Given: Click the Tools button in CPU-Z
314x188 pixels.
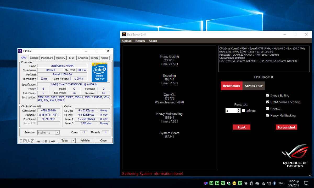Looking at the screenshot, I should pyautogui.click(x=65, y=140).
